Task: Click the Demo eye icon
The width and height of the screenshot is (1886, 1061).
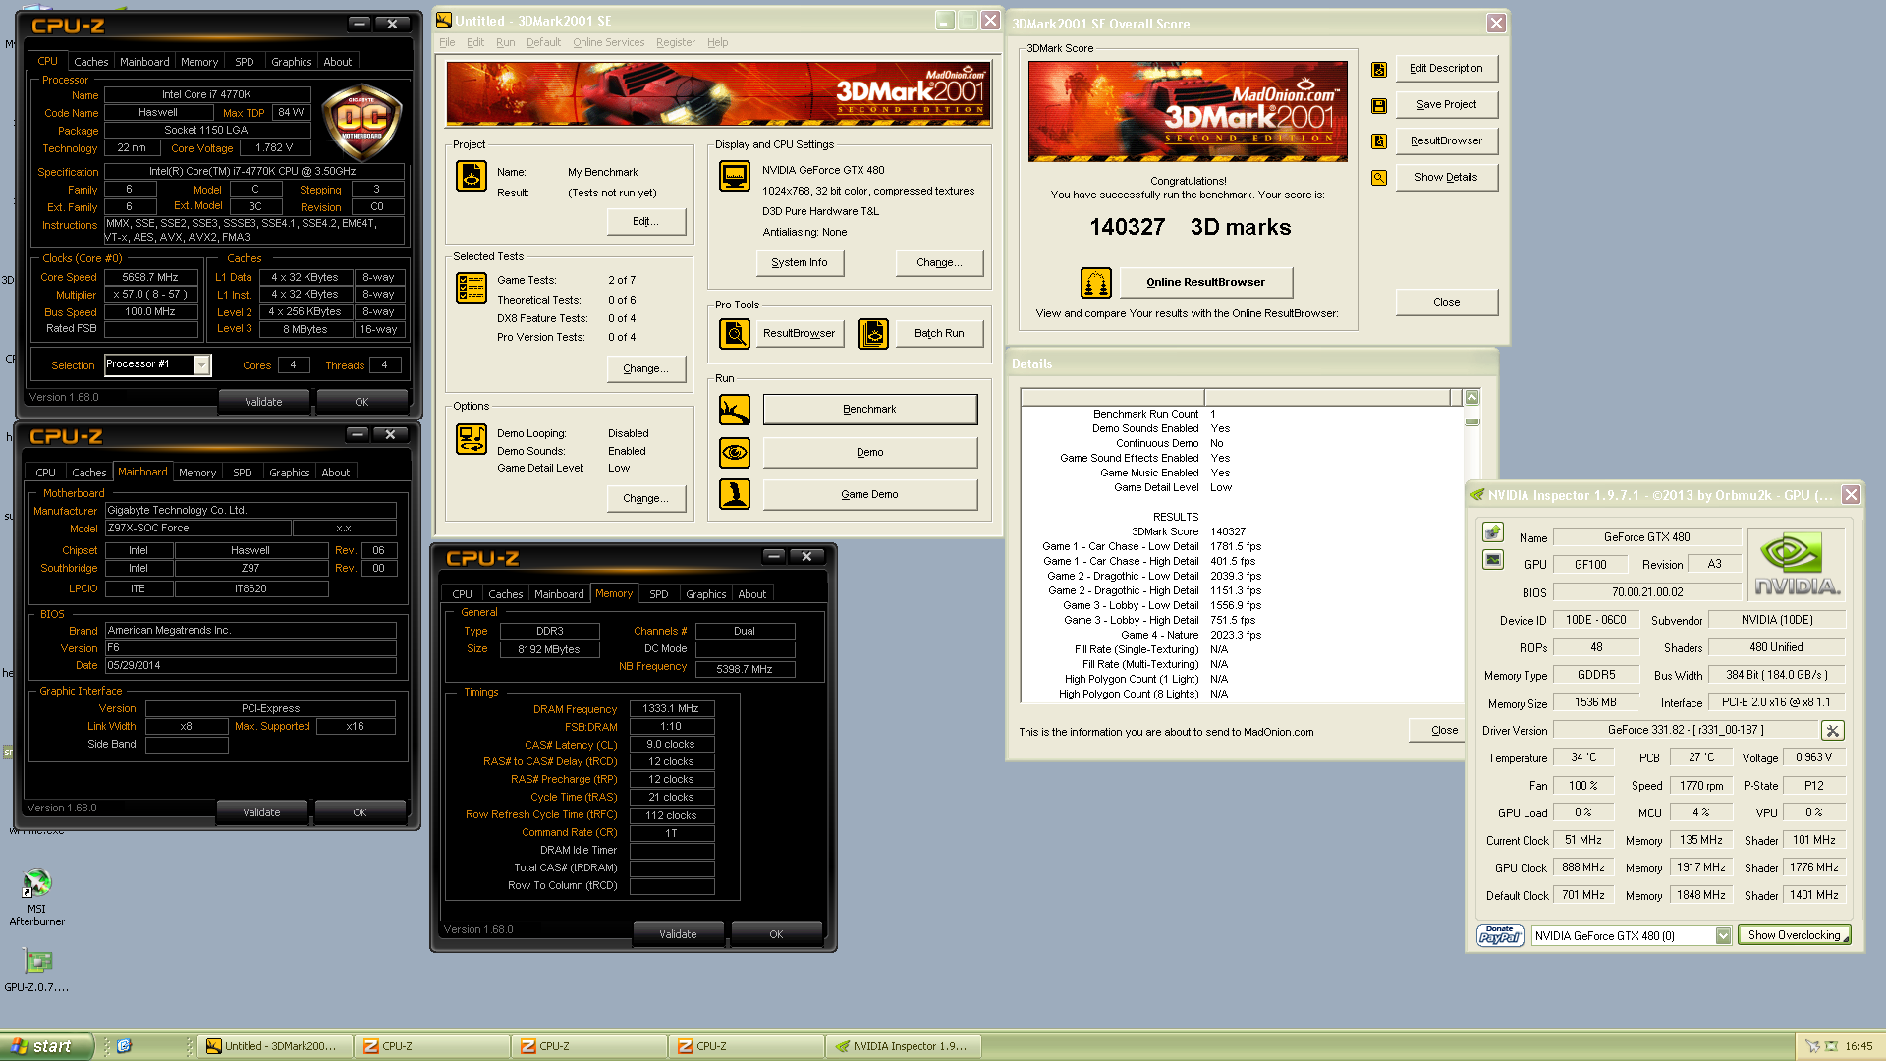Action: click(735, 453)
